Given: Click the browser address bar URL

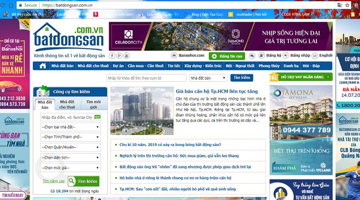Looking at the screenshot, I should coord(67,5).
